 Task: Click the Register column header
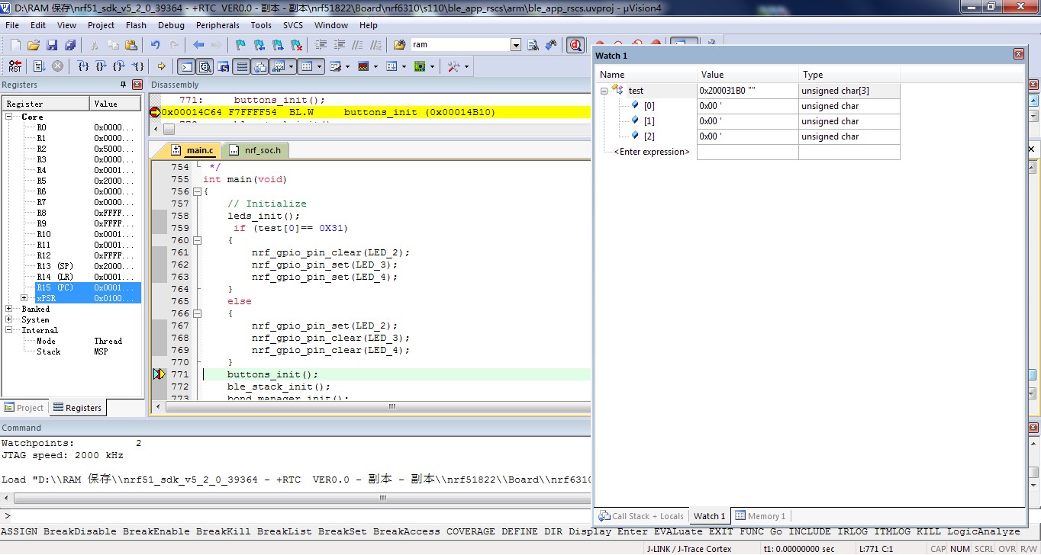click(47, 104)
